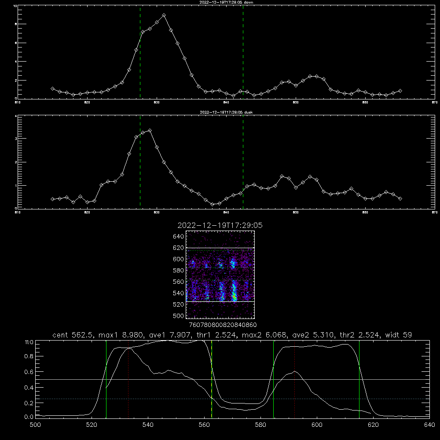The height and width of the screenshot is (440, 440).
Task: Select the right green dashed line in dusk plot
Action: click(x=243, y=162)
